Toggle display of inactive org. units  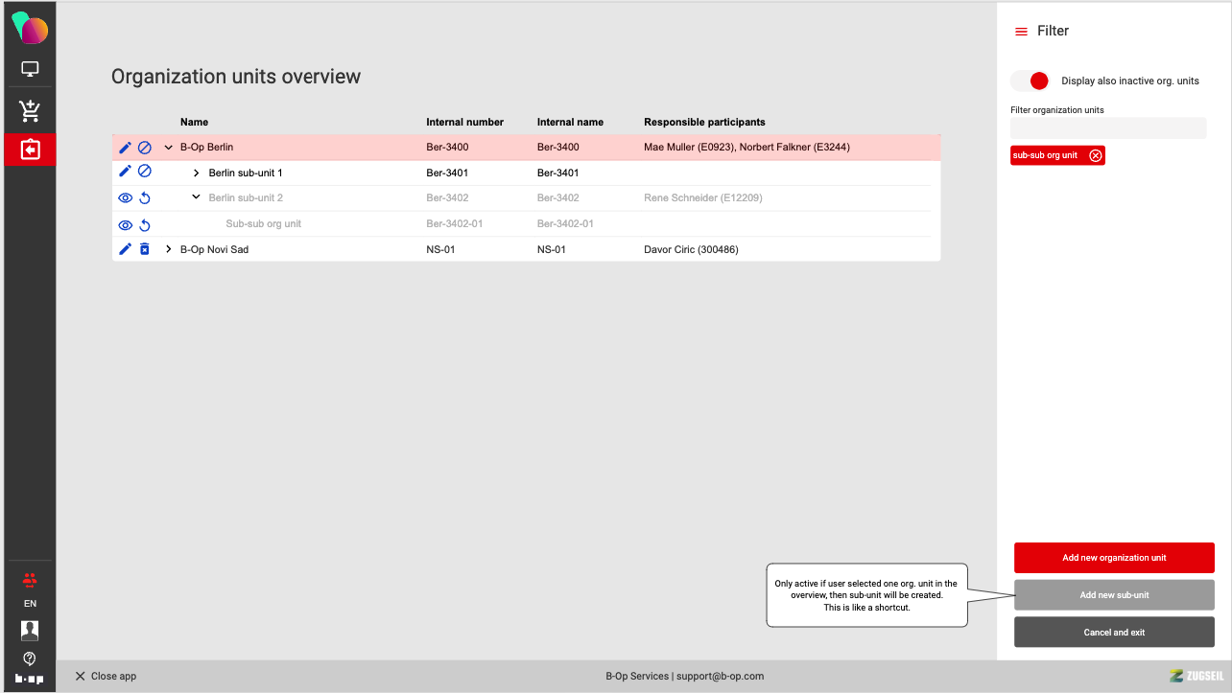click(x=1031, y=81)
